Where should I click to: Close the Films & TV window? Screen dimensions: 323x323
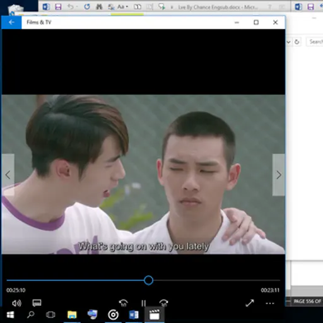(x=275, y=22)
